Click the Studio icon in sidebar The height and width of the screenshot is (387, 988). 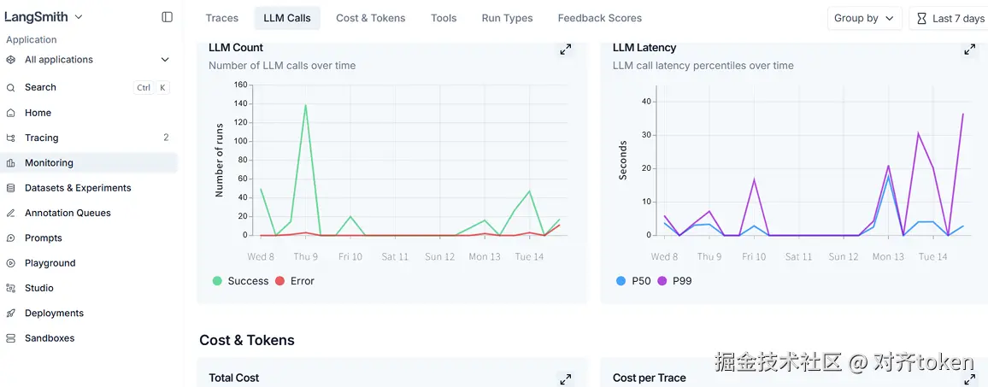pos(11,288)
